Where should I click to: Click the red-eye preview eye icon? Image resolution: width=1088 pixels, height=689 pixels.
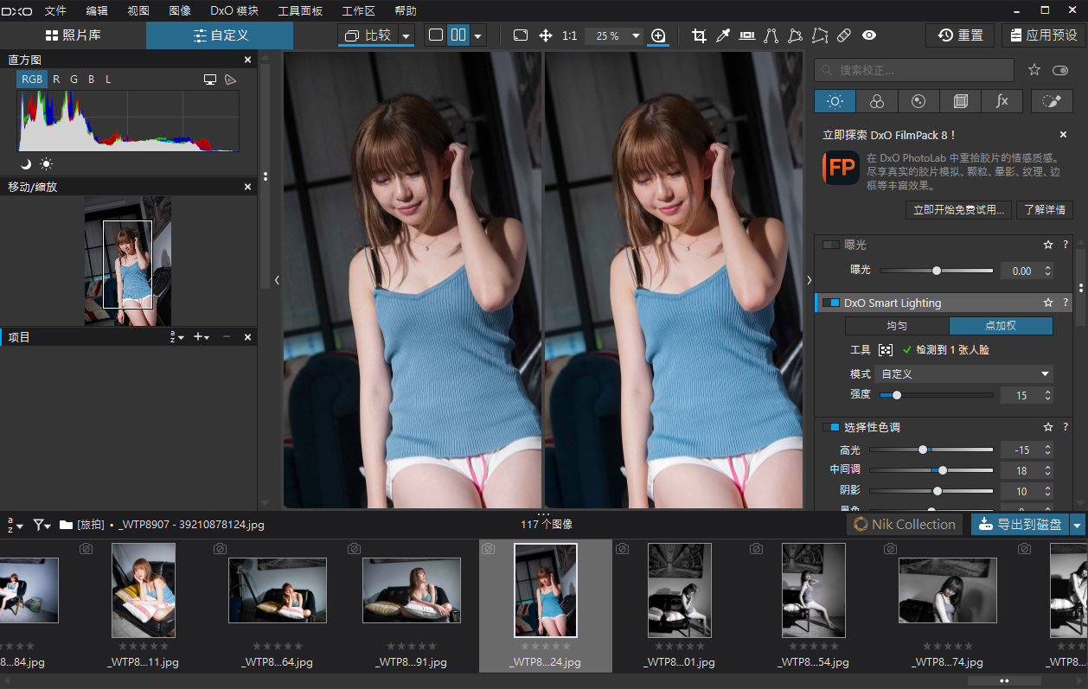[869, 35]
